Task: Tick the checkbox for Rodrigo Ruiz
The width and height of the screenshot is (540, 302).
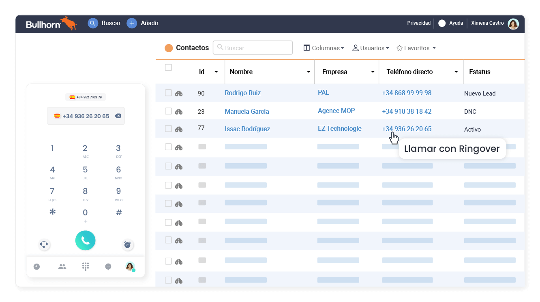Action: point(168,93)
